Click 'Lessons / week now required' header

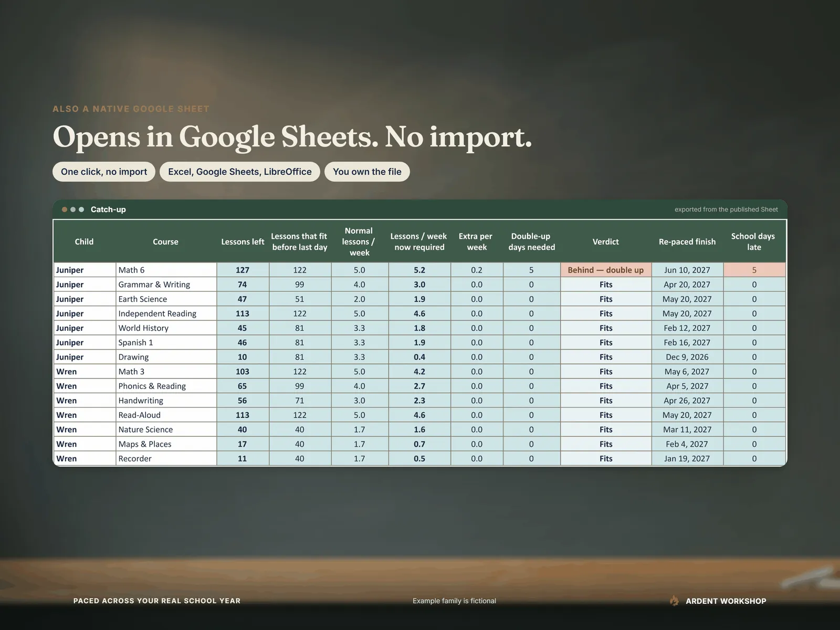click(419, 241)
